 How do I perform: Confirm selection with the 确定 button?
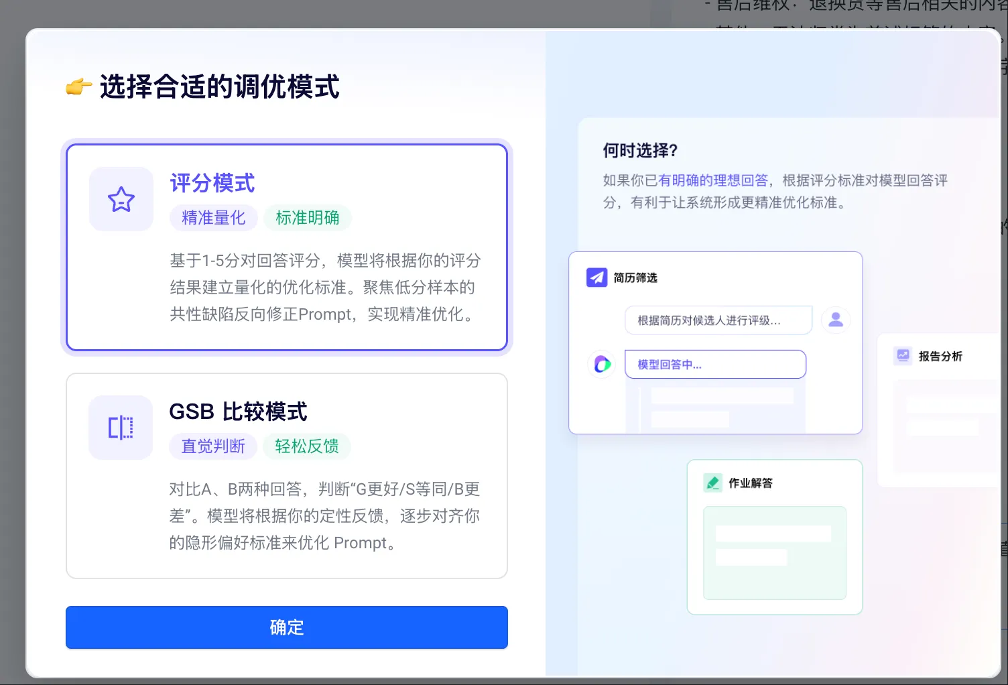(287, 627)
